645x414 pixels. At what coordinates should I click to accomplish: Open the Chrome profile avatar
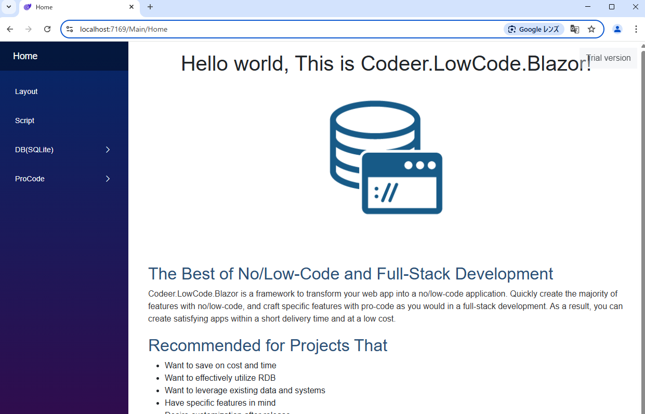coord(617,29)
